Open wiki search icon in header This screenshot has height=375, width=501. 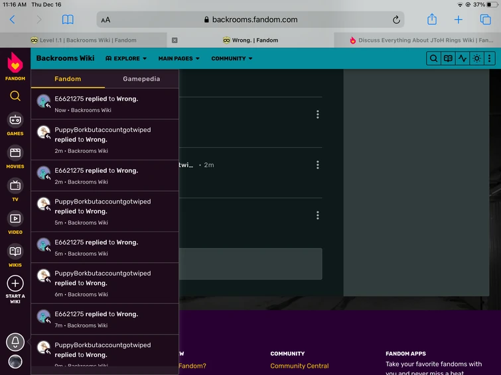coord(433,58)
